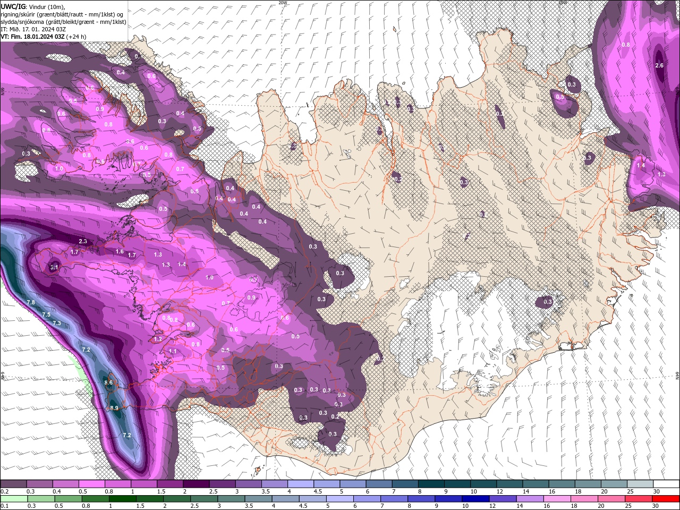Select the top legend swatch labeled 0.5

click(x=91, y=484)
